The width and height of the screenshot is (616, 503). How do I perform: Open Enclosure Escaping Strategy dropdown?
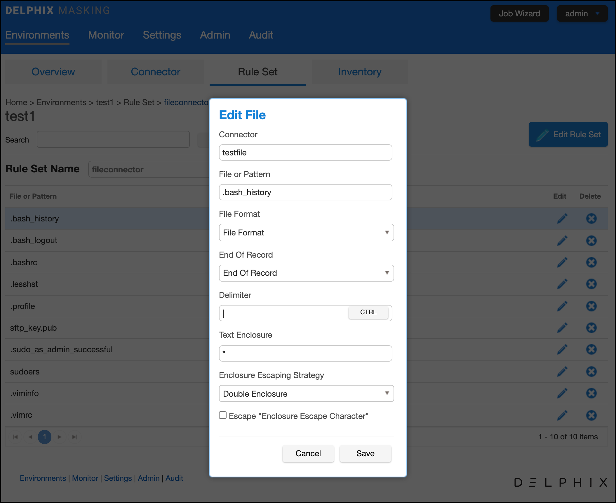click(x=306, y=393)
